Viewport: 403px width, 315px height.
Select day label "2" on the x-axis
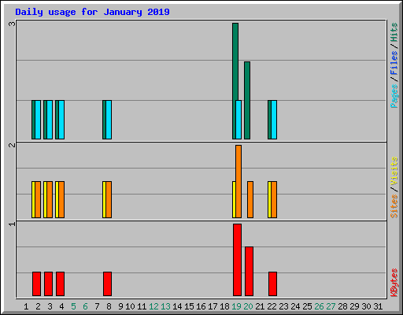38,306
